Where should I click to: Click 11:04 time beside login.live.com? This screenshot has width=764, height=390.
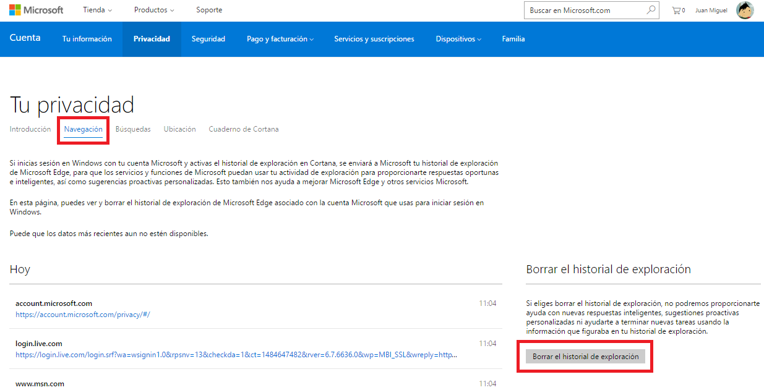[x=487, y=344]
